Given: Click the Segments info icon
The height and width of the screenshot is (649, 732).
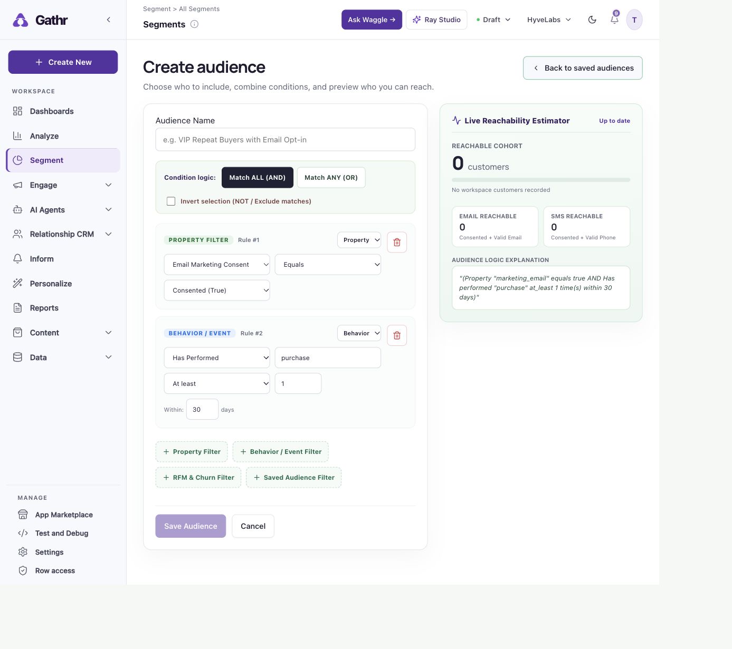Looking at the screenshot, I should click(x=194, y=24).
